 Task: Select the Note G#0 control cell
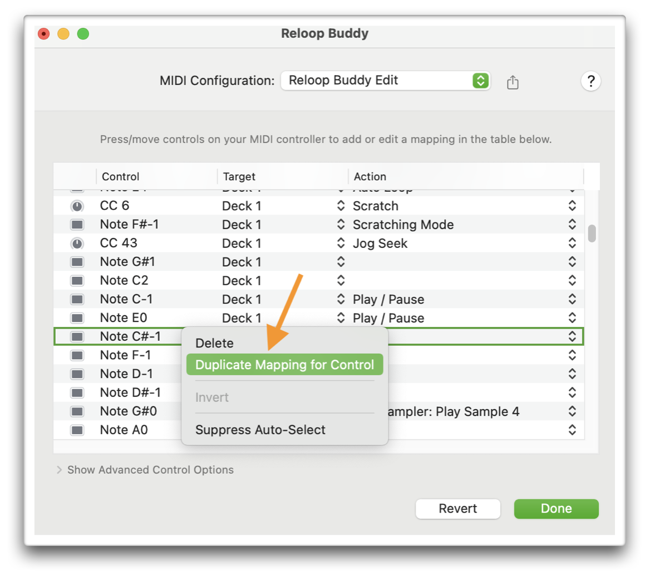point(129,411)
